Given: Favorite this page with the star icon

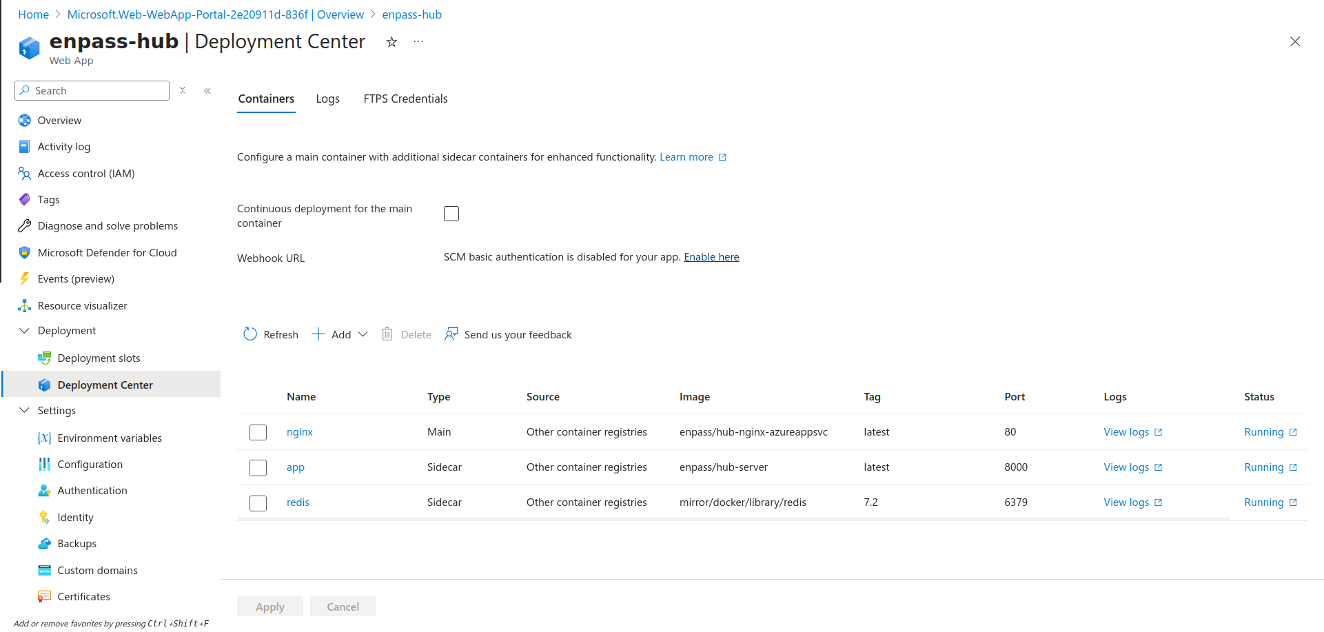Looking at the screenshot, I should 391,42.
